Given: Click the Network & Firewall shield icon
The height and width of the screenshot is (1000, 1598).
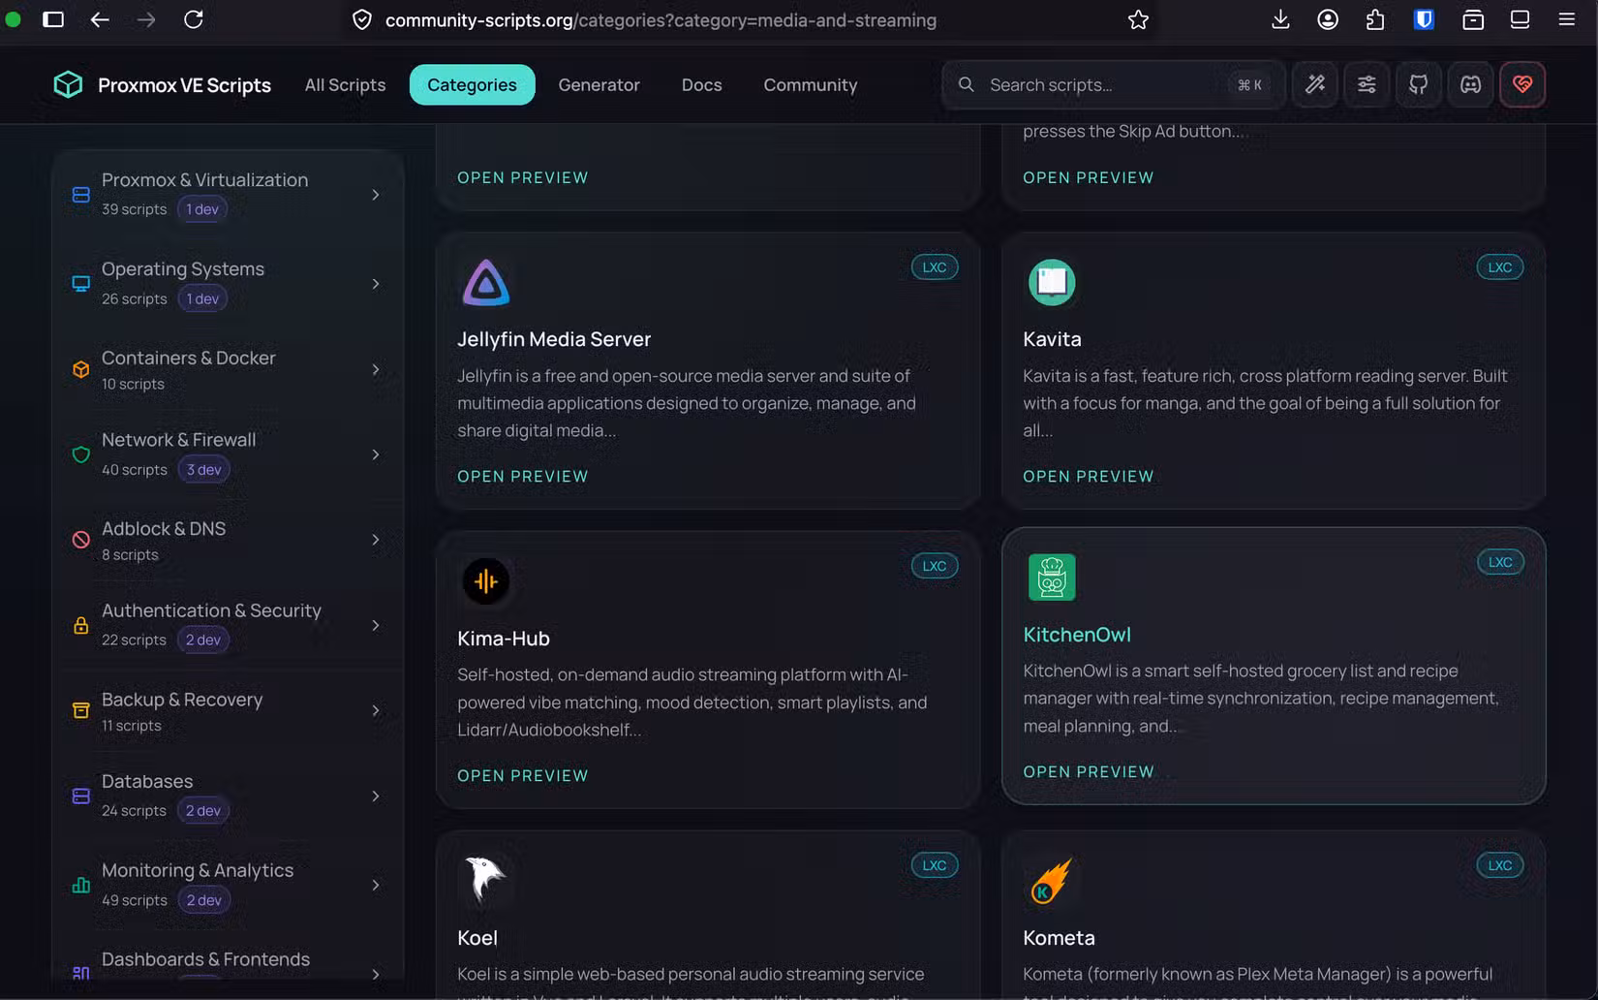Looking at the screenshot, I should pos(81,454).
